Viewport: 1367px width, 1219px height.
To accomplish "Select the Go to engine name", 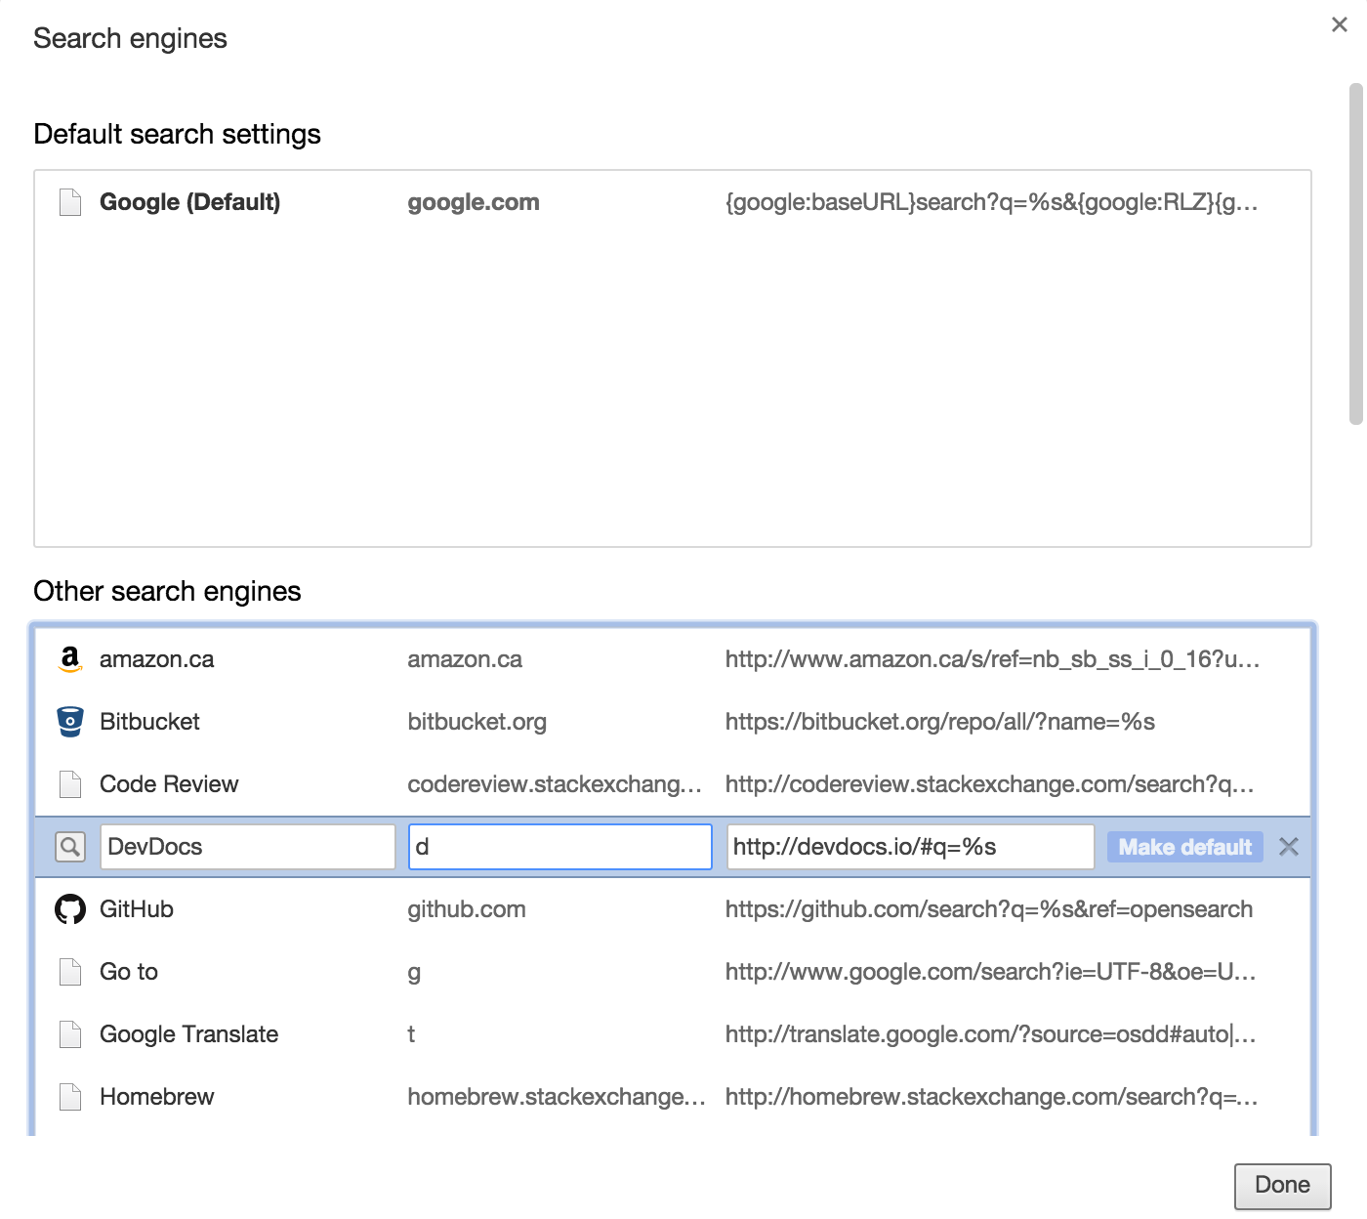I will [129, 972].
